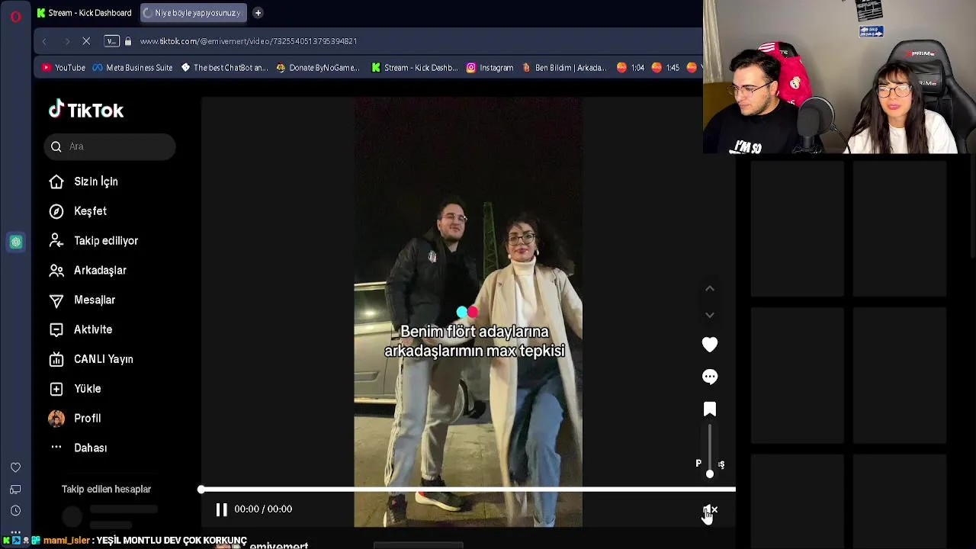Screen dimensions: 976x549
Task: Click the playing video frame
Action: click(x=468, y=312)
